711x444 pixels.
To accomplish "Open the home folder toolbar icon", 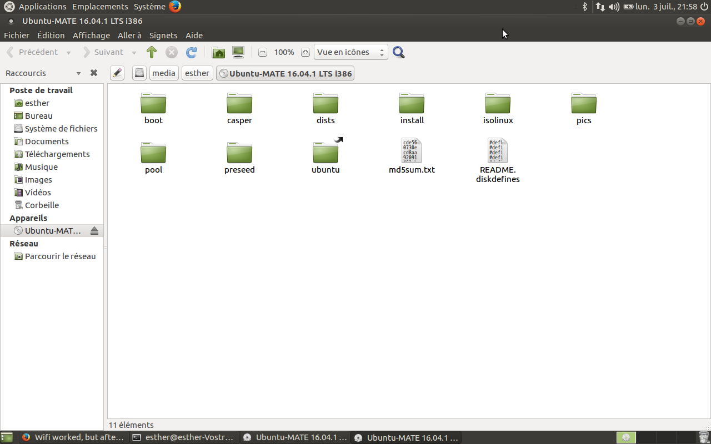I will click(x=219, y=52).
